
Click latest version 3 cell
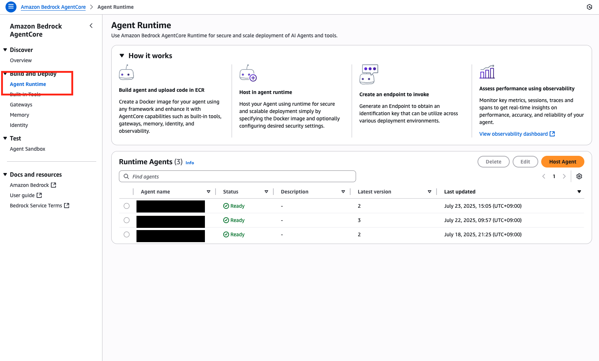click(x=359, y=220)
